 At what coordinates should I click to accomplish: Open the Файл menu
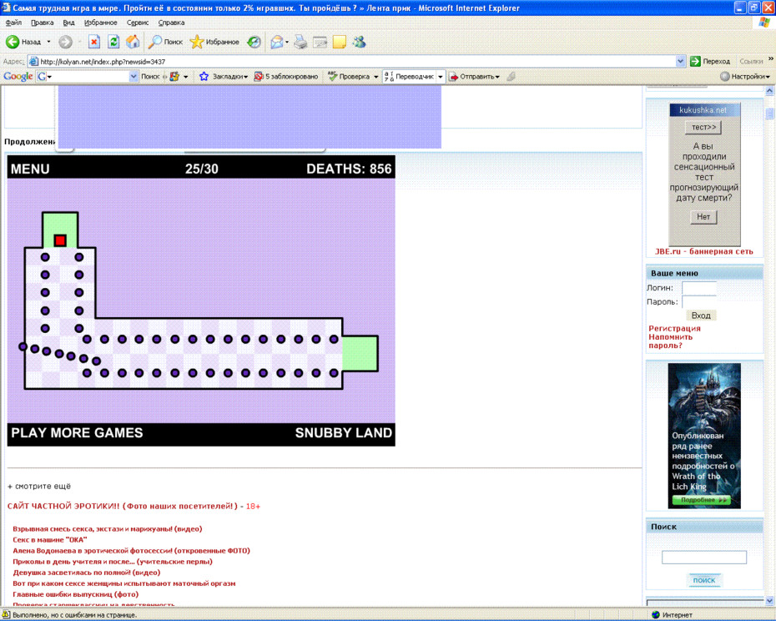13,23
